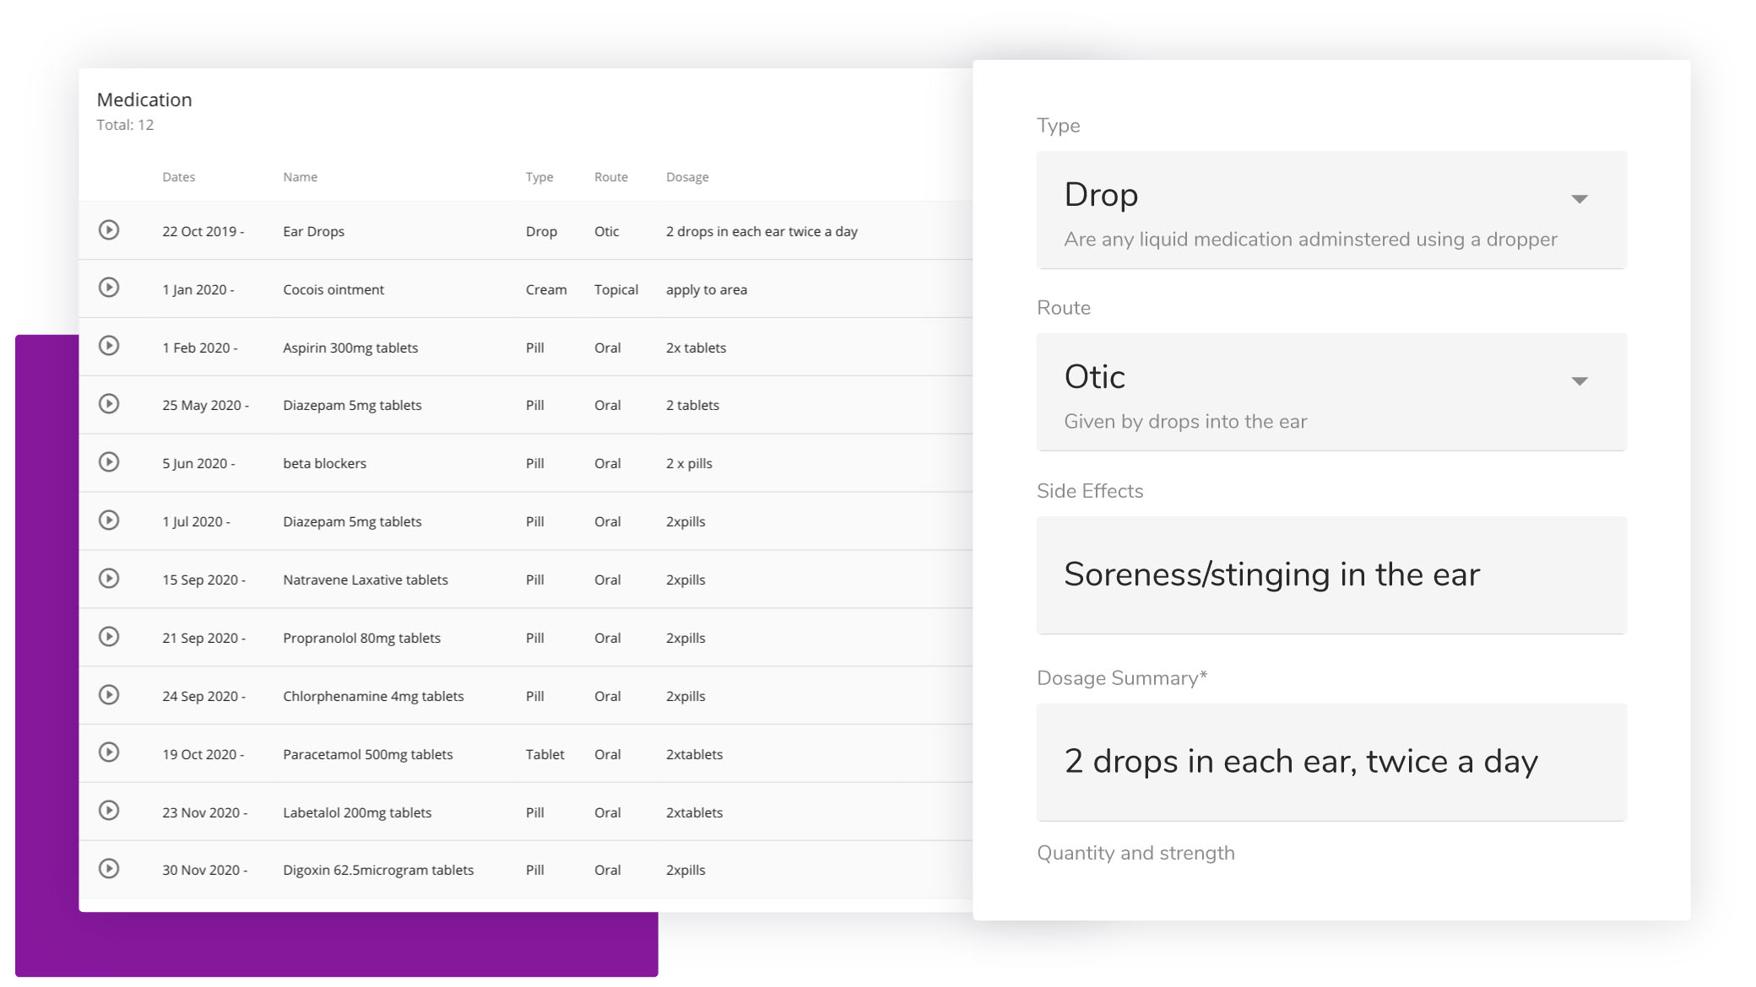The image size is (1756, 987).
Task: Select the Ear Drops name cell
Action: click(313, 232)
